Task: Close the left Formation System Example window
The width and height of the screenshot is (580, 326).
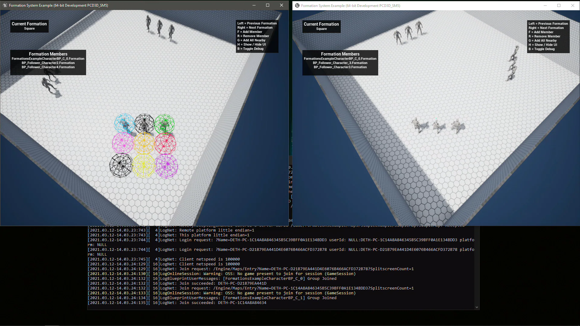Action: click(x=282, y=5)
